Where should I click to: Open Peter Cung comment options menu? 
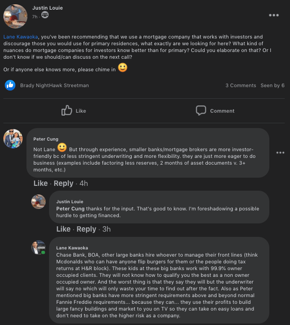(280, 153)
